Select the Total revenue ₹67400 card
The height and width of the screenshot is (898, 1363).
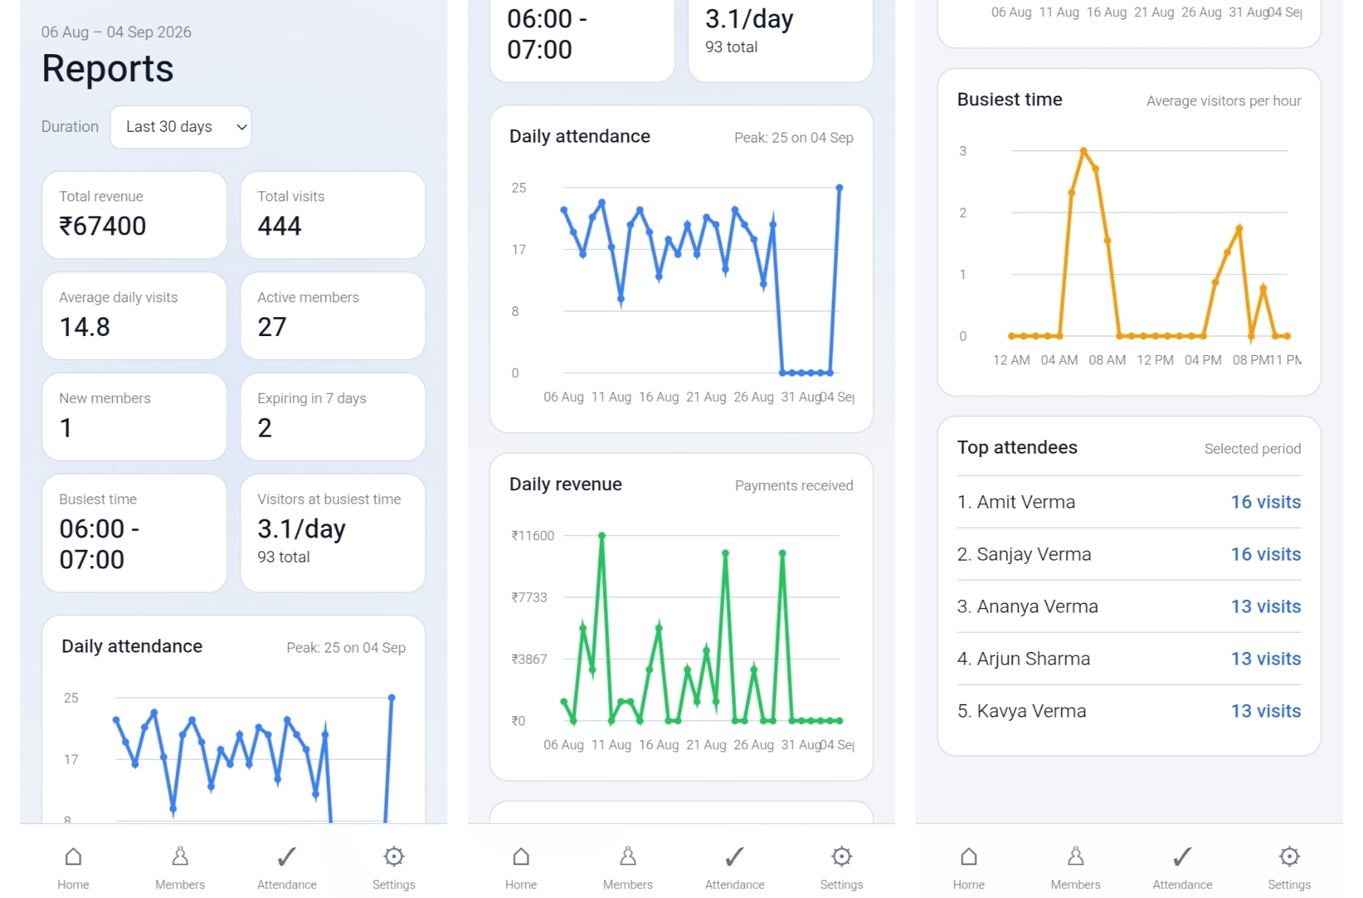(134, 215)
